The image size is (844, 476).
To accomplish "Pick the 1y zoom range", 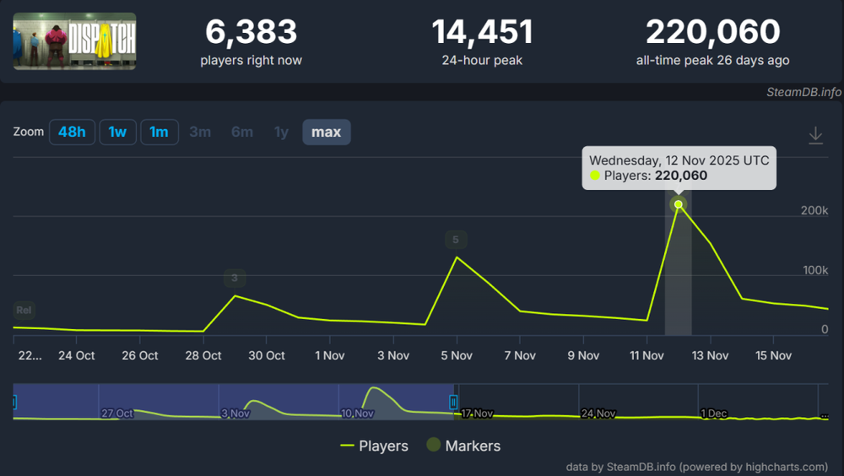I will pos(281,132).
